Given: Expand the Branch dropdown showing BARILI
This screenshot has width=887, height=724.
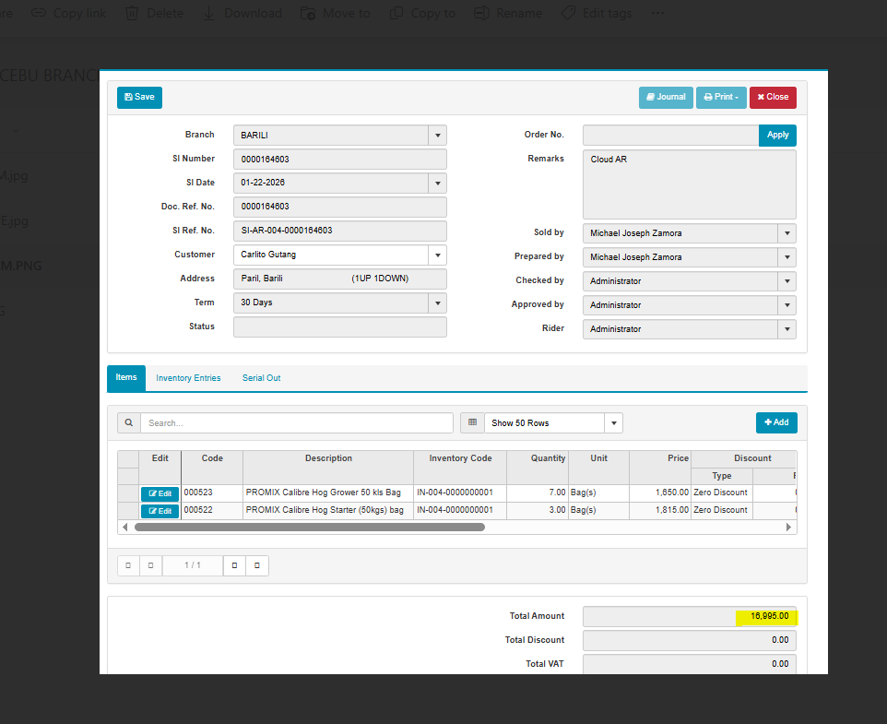Looking at the screenshot, I should tap(437, 136).
